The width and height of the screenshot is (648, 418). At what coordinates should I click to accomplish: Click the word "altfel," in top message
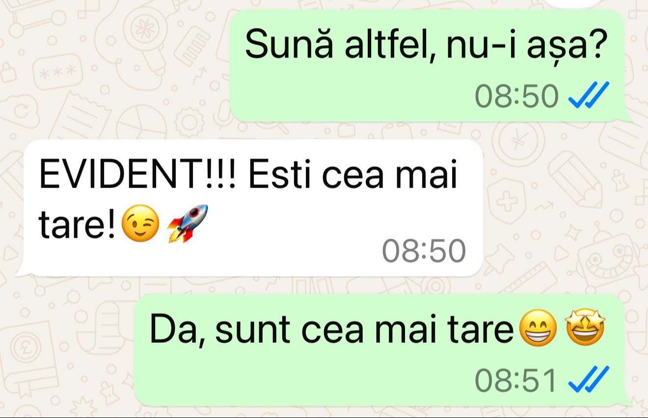[383, 45]
